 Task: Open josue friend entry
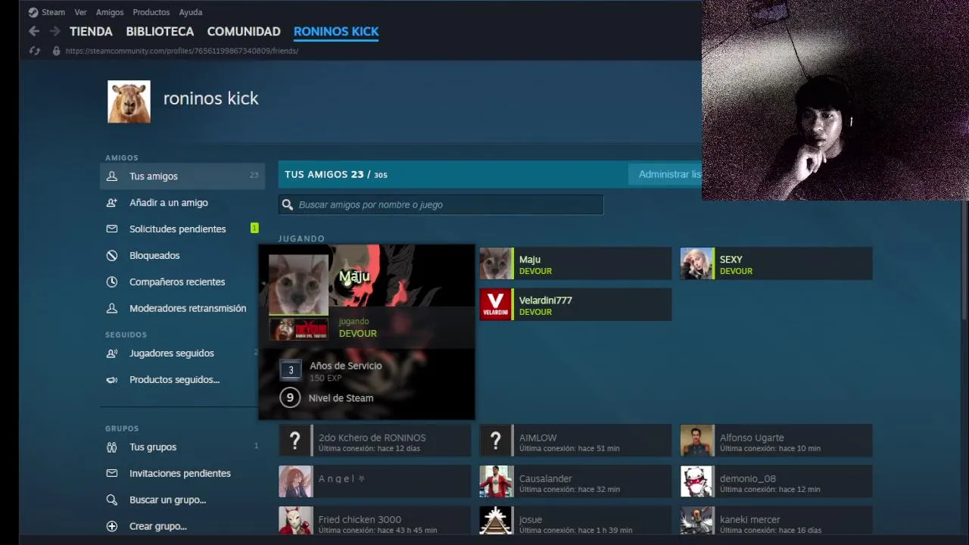[x=575, y=521]
